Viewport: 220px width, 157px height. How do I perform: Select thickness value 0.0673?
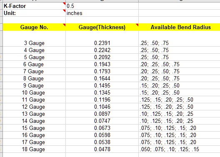pos(102,128)
